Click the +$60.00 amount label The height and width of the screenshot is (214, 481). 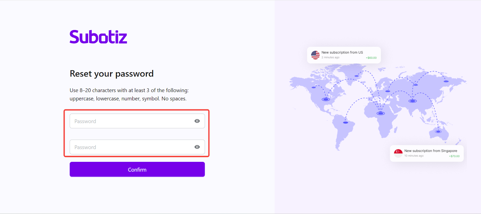click(x=371, y=58)
